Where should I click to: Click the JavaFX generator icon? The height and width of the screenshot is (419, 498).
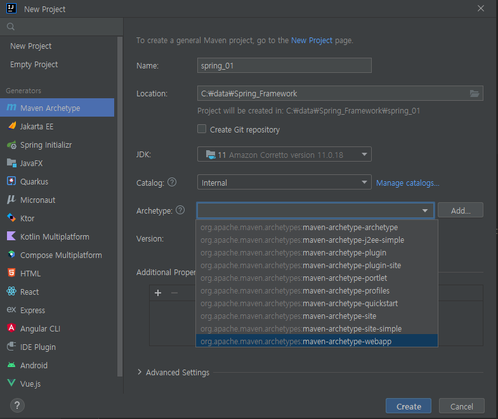coord(11,163)
